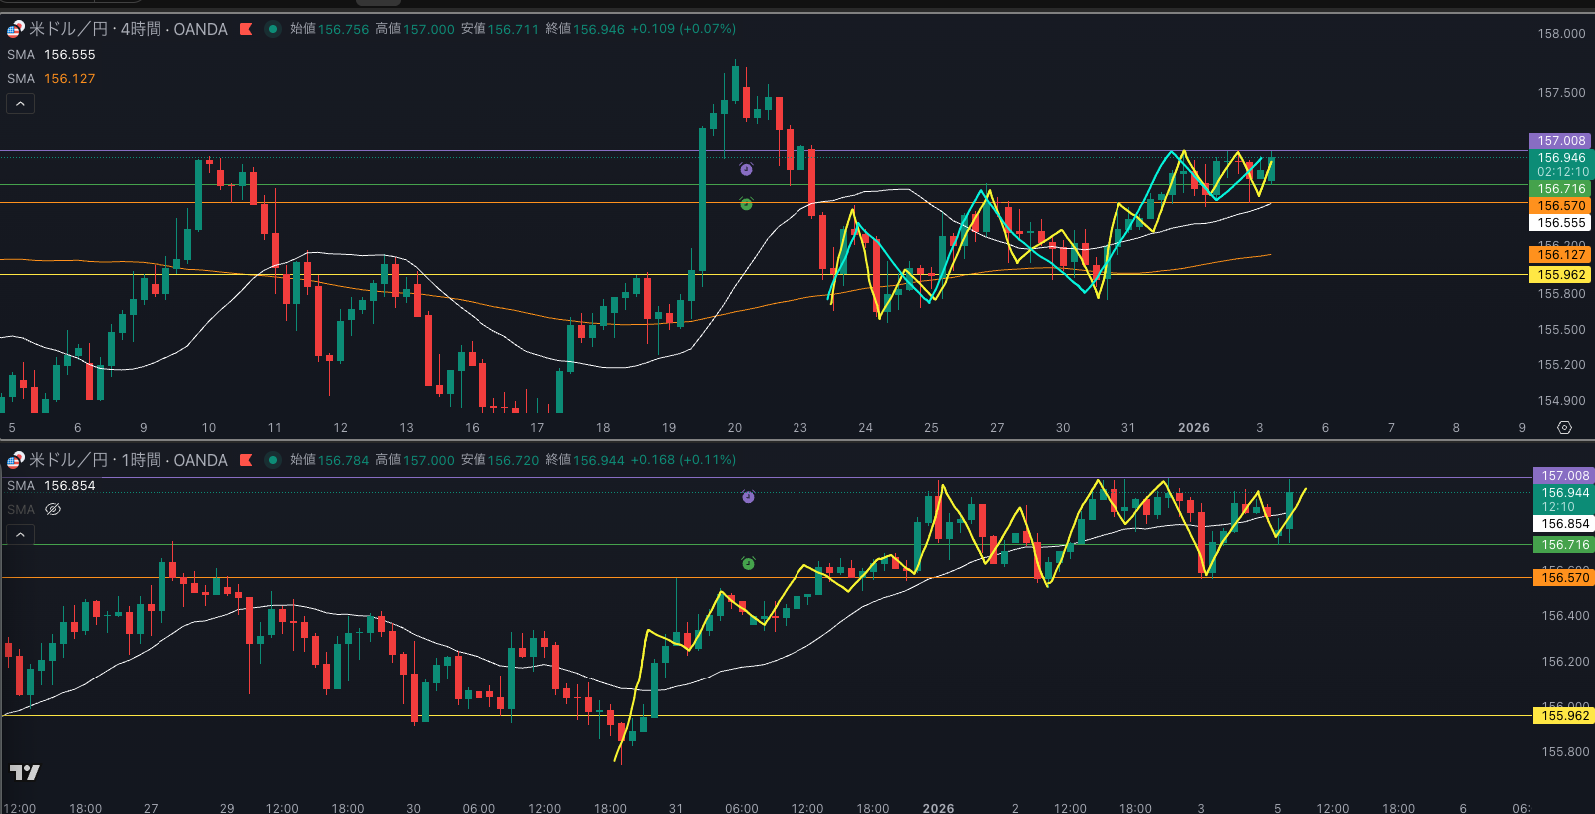Collapse the indicator legend on 4-hour chart
Screen dimensions: 1595x814
tap(21, 104)
